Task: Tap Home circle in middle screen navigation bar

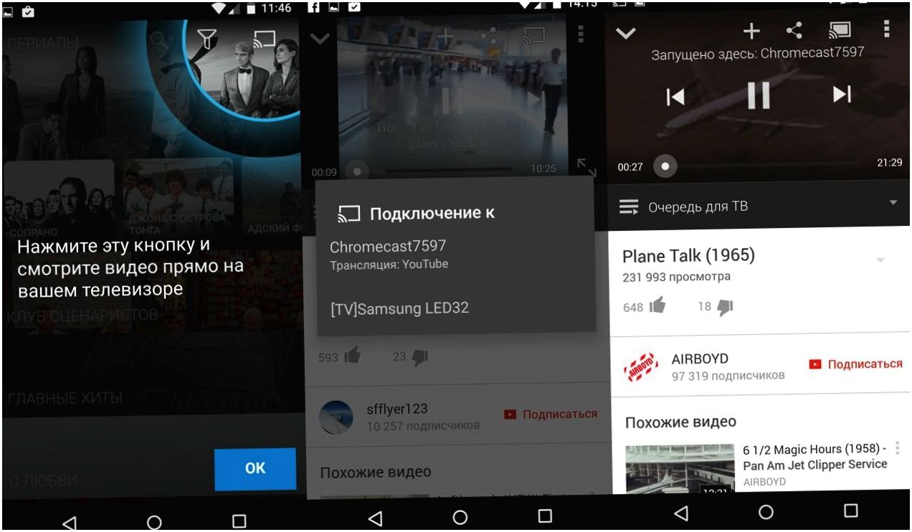Action: click(x=460, y=517)
